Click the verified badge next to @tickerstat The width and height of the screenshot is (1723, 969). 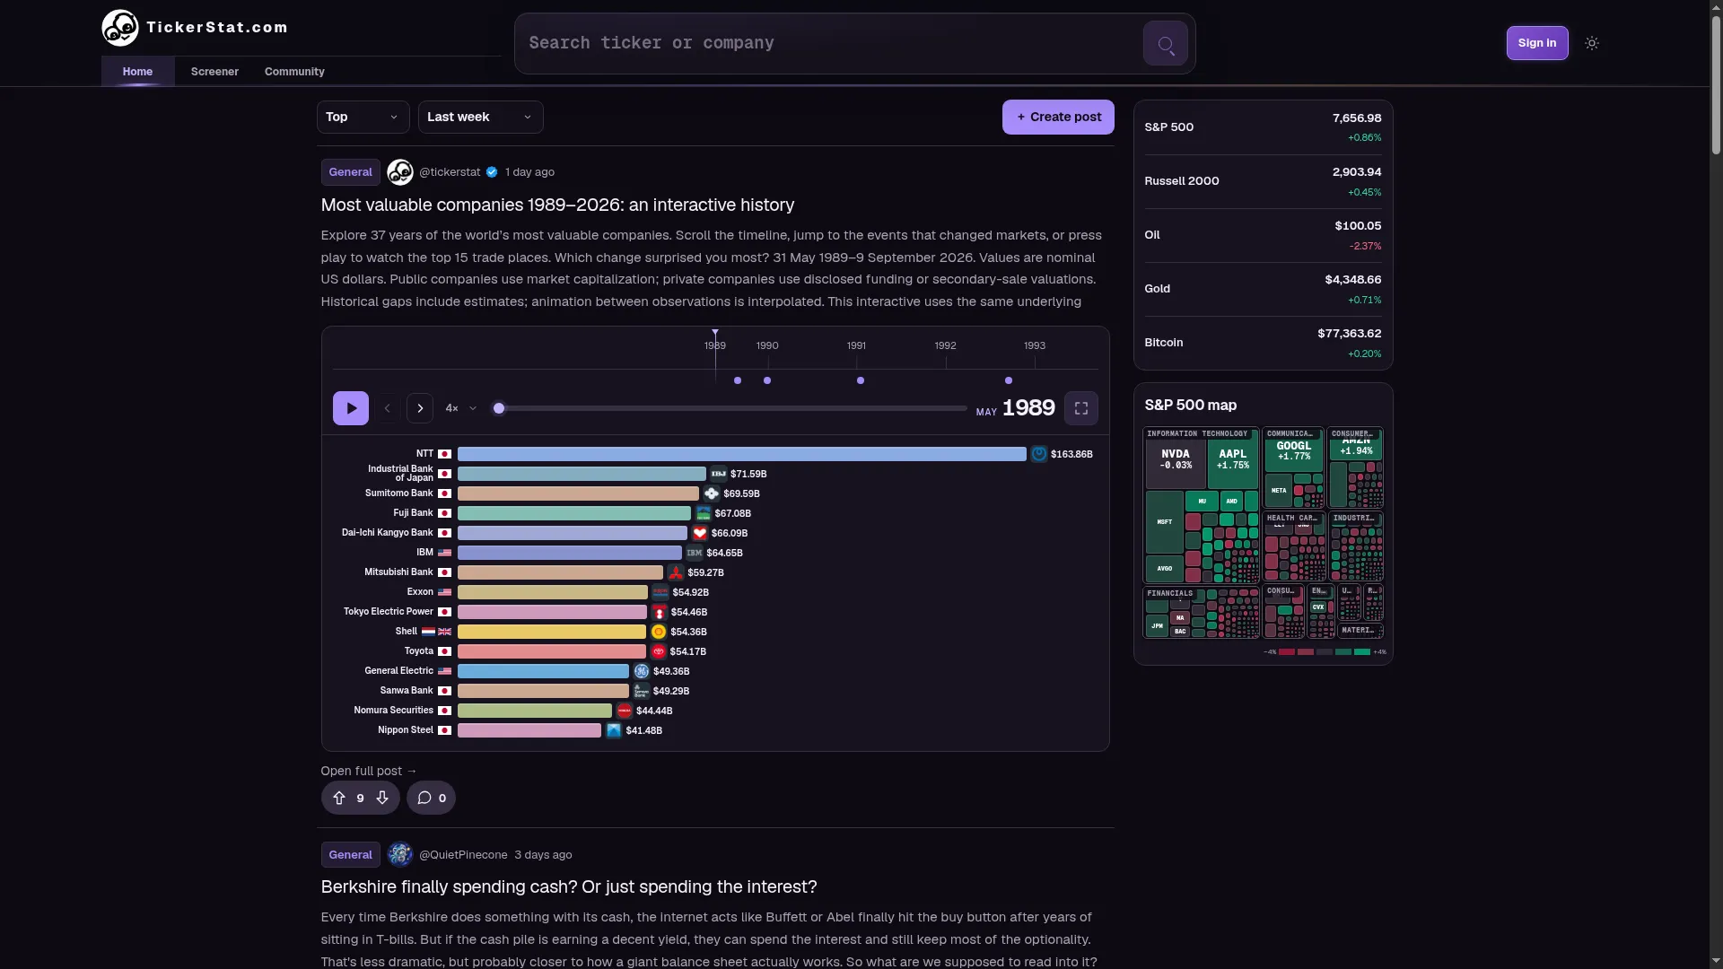[x=492, y=172]
